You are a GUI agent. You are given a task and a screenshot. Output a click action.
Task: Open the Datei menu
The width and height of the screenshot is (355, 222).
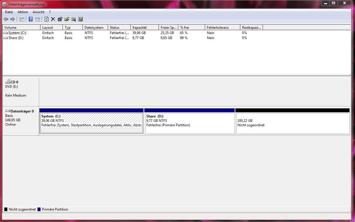tap(9, 12)
